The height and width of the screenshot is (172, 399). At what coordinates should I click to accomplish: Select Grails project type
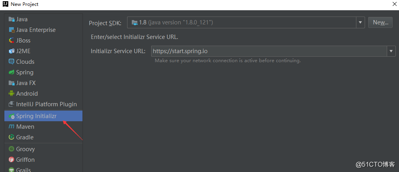[43, 169]
